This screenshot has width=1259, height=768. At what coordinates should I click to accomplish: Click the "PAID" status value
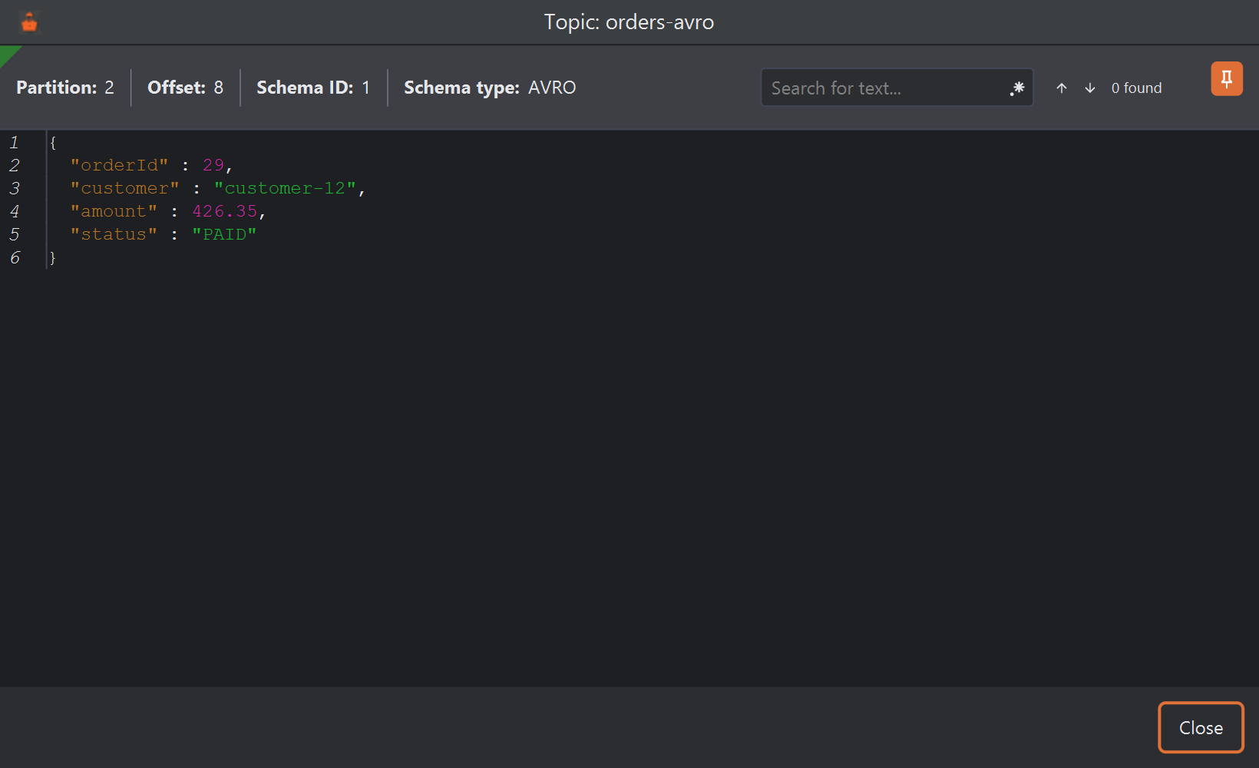click(224, 234)
